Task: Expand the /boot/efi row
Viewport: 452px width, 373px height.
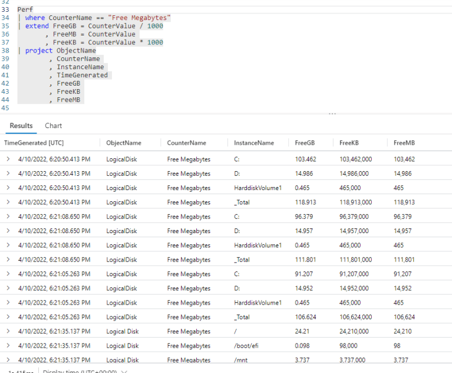Action: pos(8,346)
